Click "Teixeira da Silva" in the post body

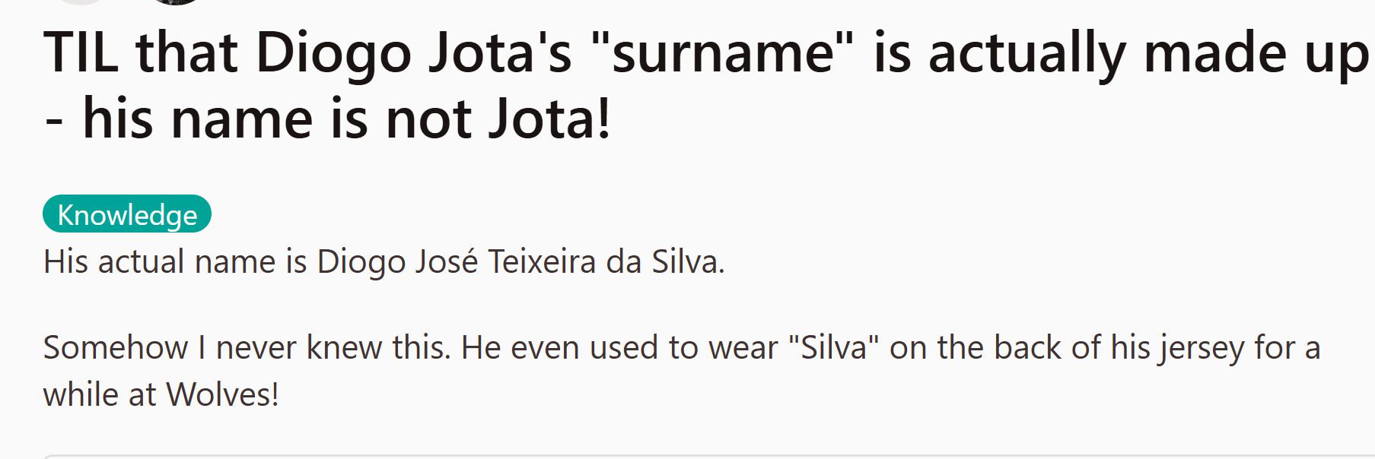606,261
